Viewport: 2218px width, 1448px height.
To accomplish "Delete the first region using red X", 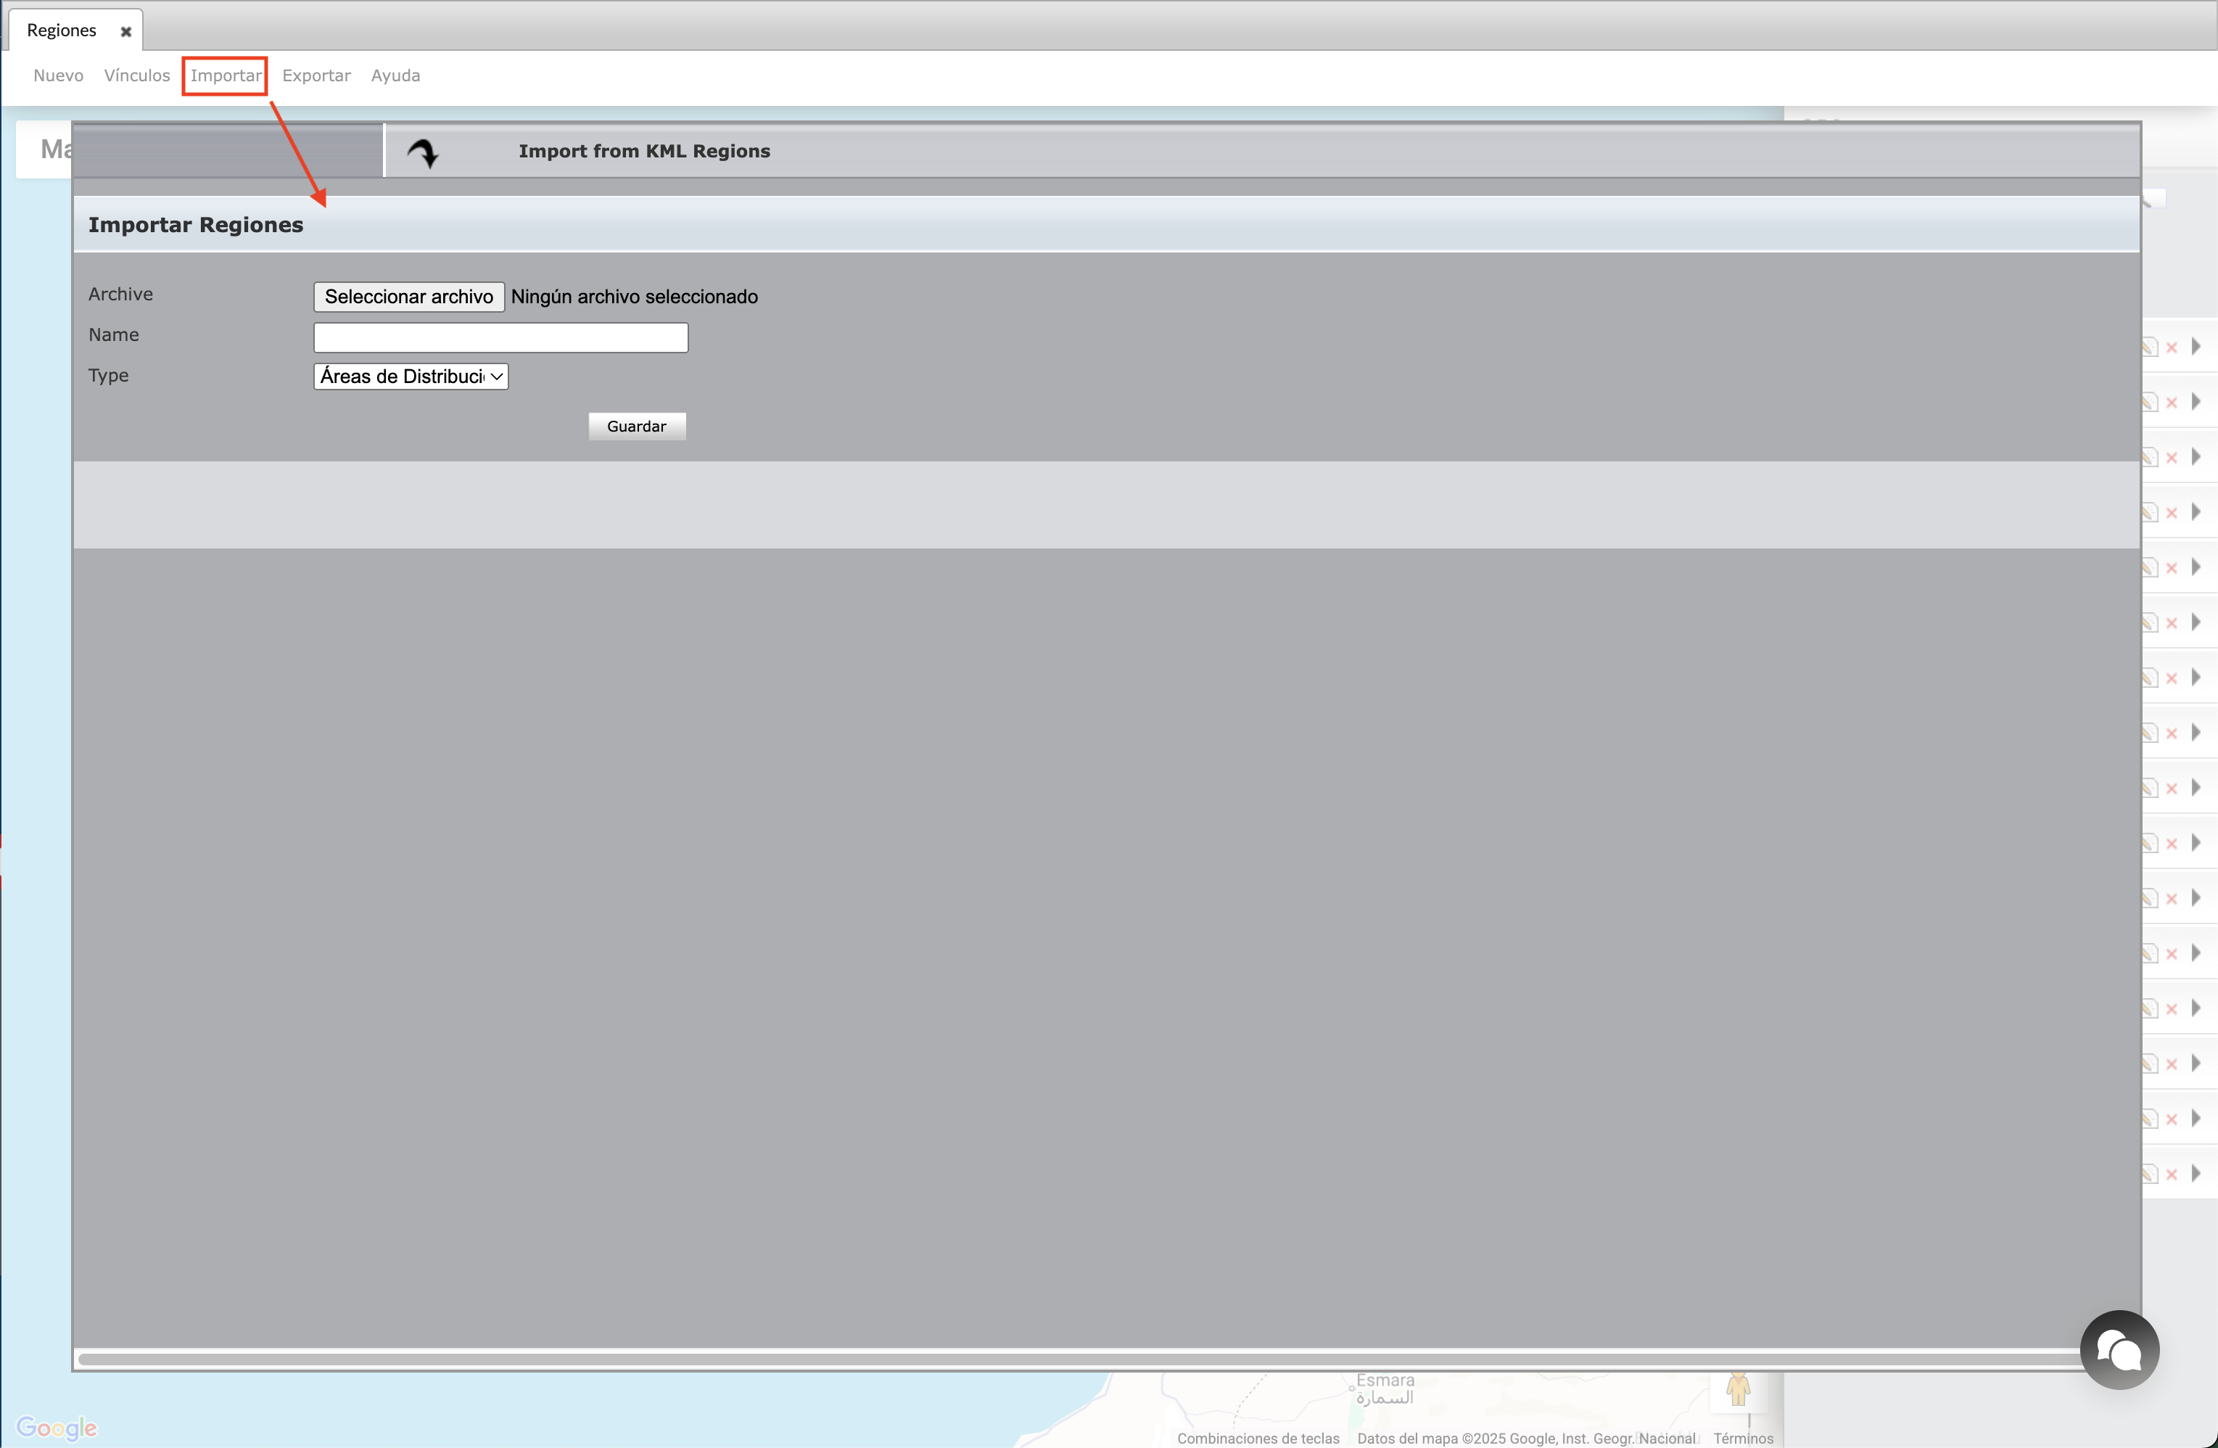I will click(x=2172, y=347).
